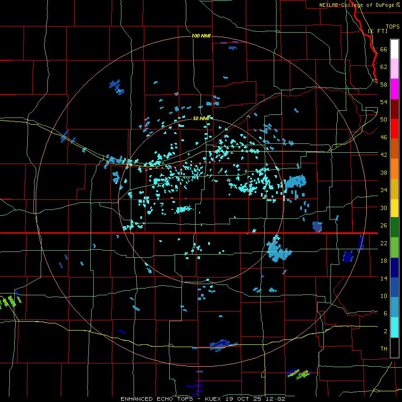
Task: Click the 38 scale label
Action: 384,172
